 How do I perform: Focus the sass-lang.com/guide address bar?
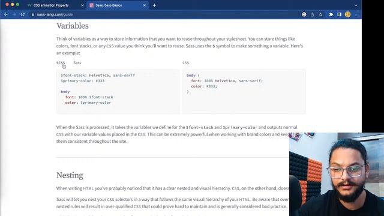[x=164, y=14]
